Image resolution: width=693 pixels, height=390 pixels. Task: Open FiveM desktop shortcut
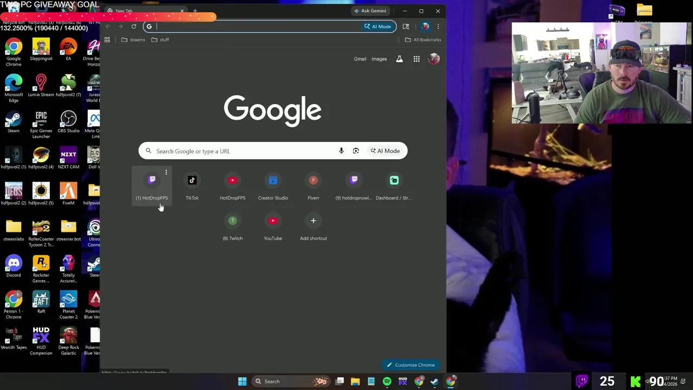(x=68, y=194)
